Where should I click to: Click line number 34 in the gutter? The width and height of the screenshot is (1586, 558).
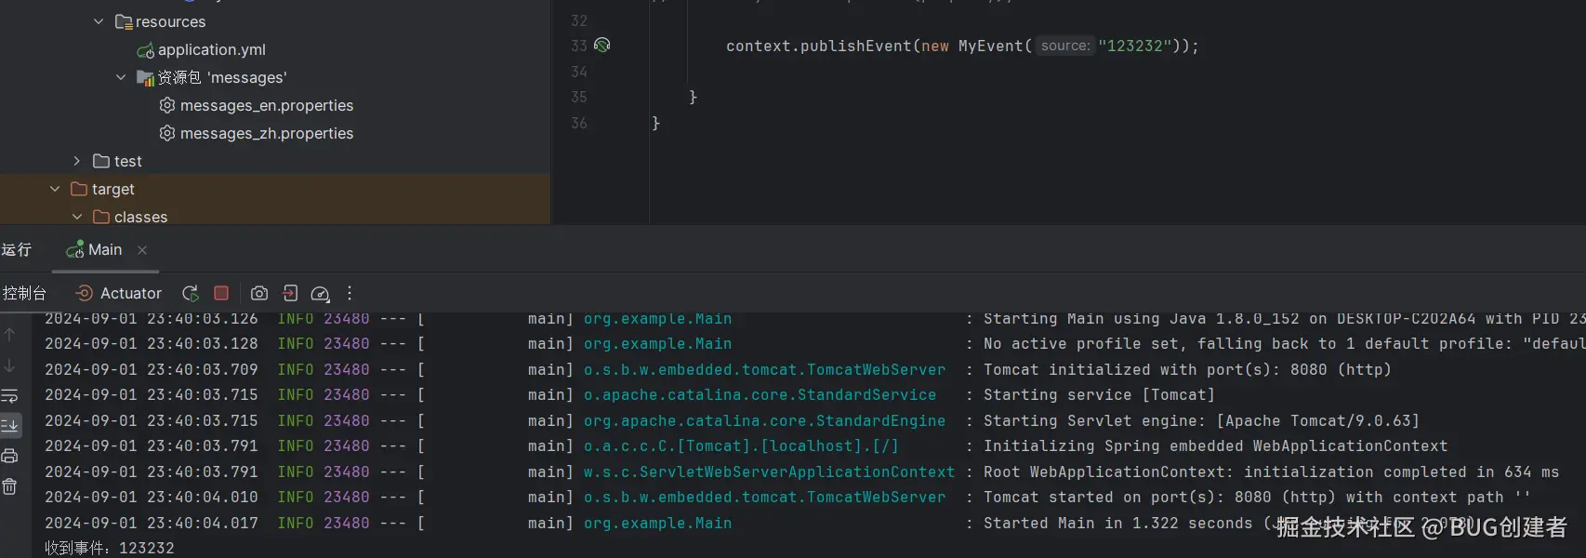(x=579, y=72)
